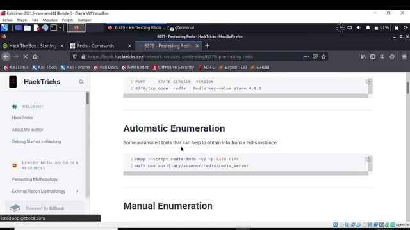Viewport: 410px width, 230px height.
Task: Open the HackTricks search magnifier
Action: (81, 82)
